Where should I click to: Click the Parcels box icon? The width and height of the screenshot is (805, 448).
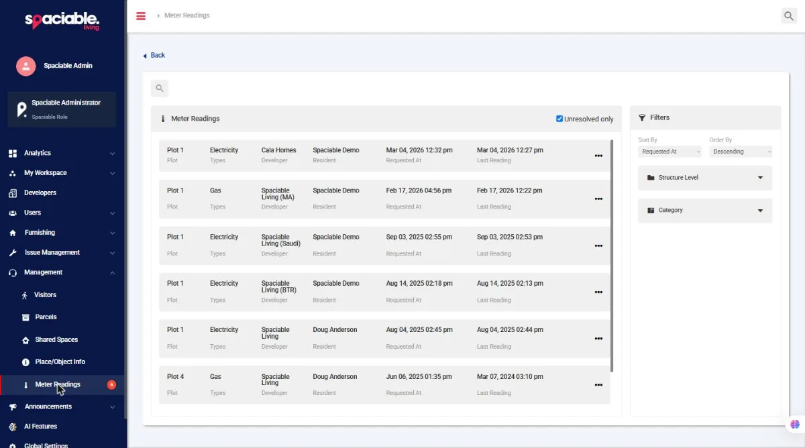(25, 317)
